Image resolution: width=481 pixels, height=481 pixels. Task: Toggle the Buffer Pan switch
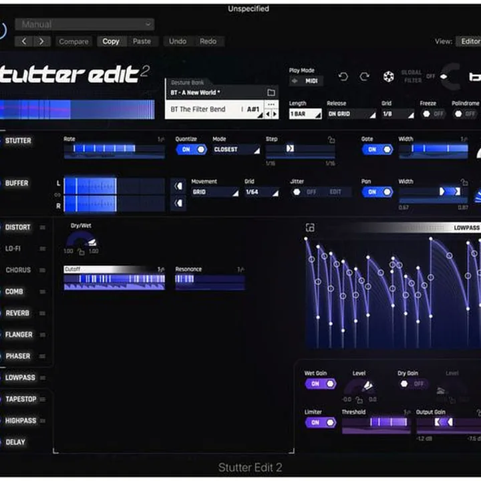pyautogui.click(x=377, y=192)
